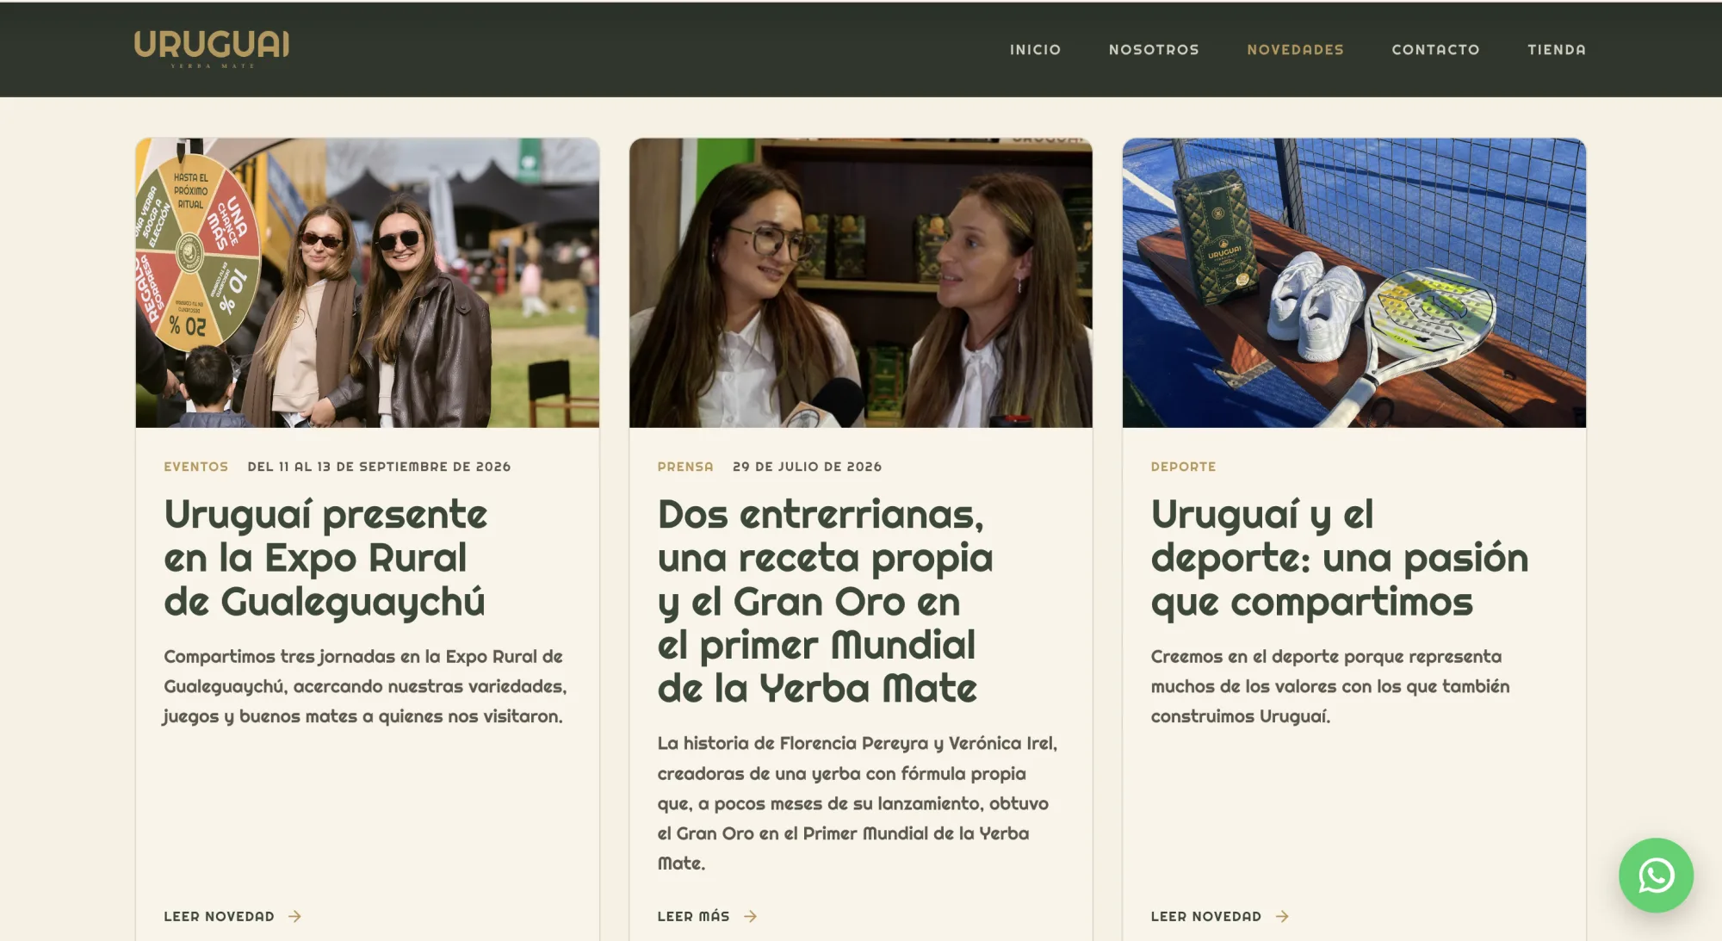The image size is (1722, 941).
Task: Go to Inicio page
Action: [1035, 50]
